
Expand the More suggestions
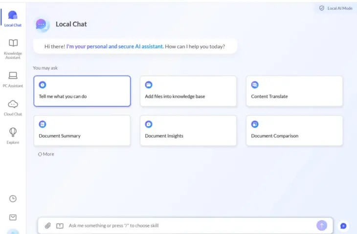point(46,154)
